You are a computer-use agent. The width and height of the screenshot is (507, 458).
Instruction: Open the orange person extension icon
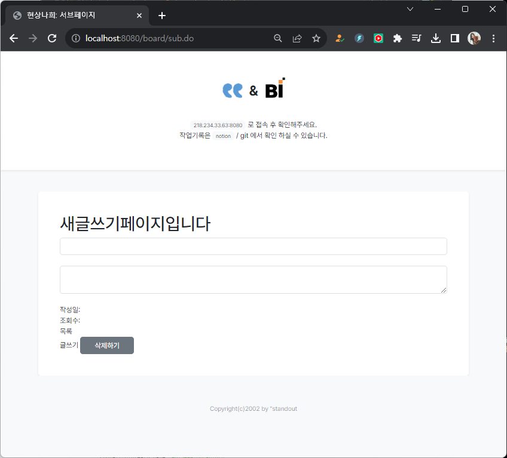[340, 38]
